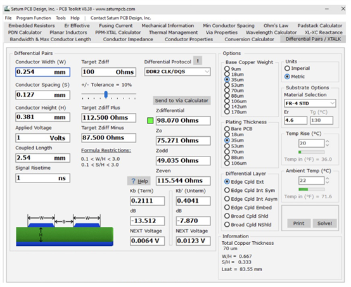Open the File menu
351x287 pixels.
(8, 18)
